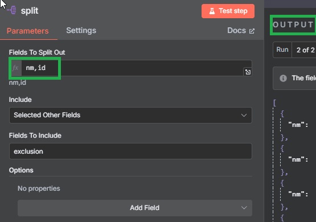Open the Include dropdown
Viewport: 316px width, 222px height.
click(130, 115)
